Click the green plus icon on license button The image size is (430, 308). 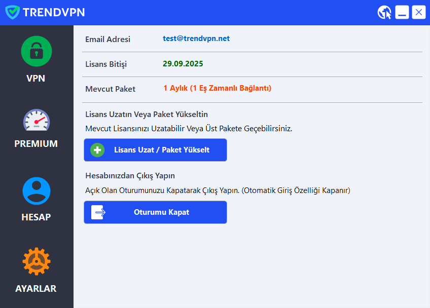tap(97, 150)
